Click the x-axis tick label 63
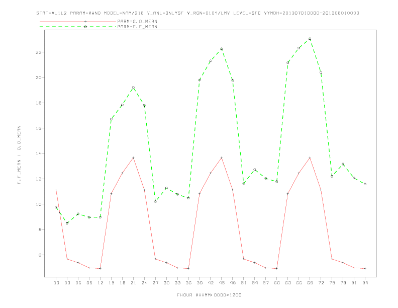This screenshot has width=398, height=308. 288,283
